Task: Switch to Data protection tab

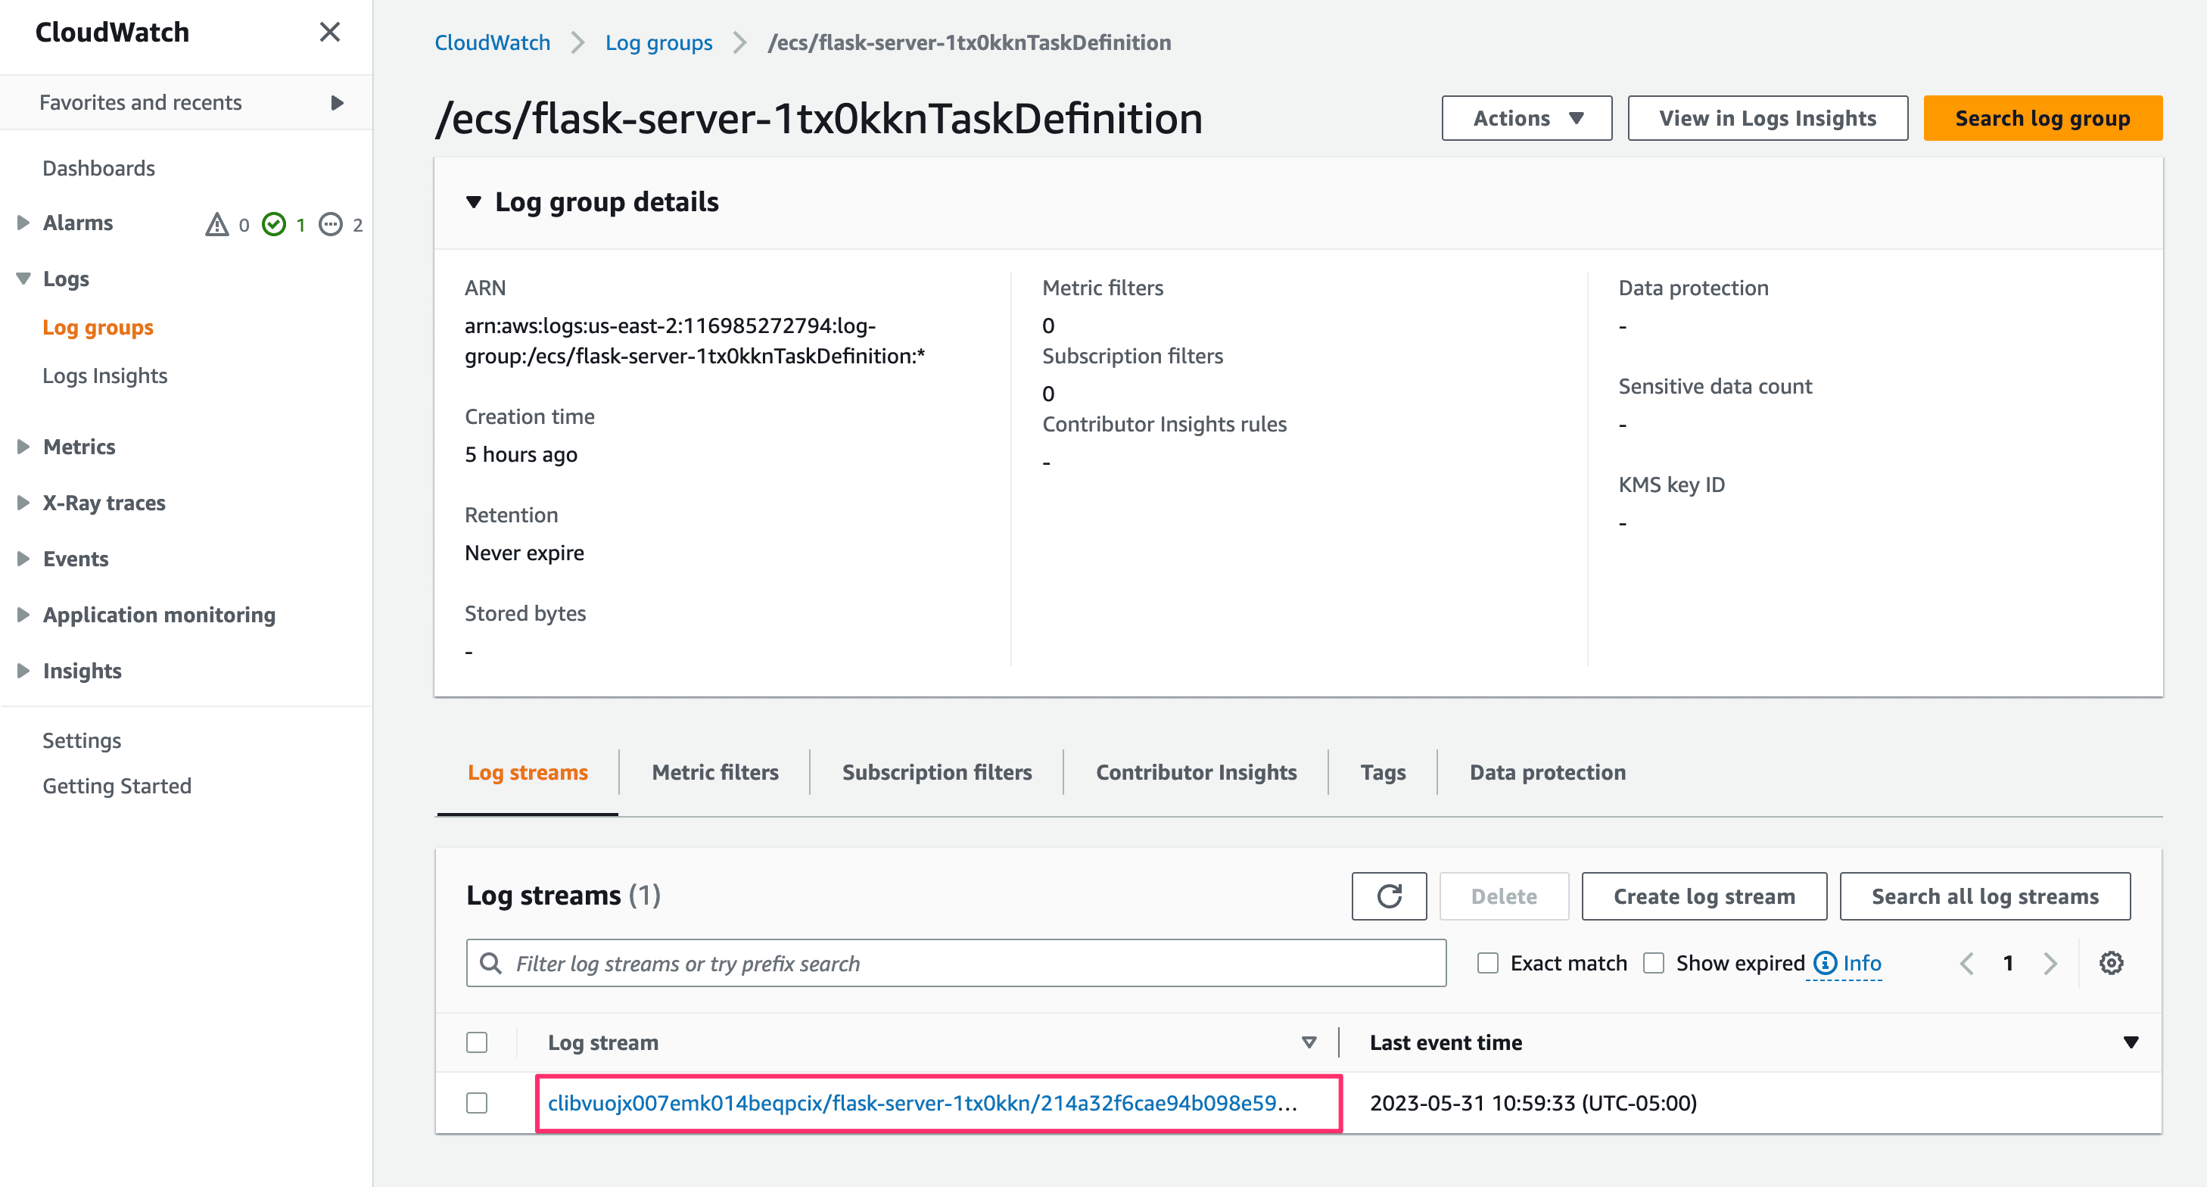Action: tap(1547, 772)
